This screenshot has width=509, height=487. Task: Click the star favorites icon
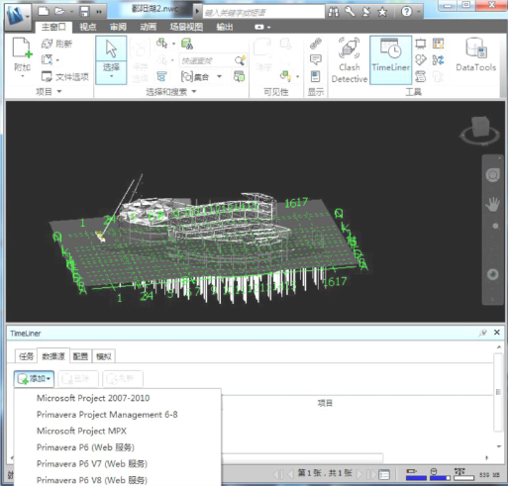[x=382, y=12]
